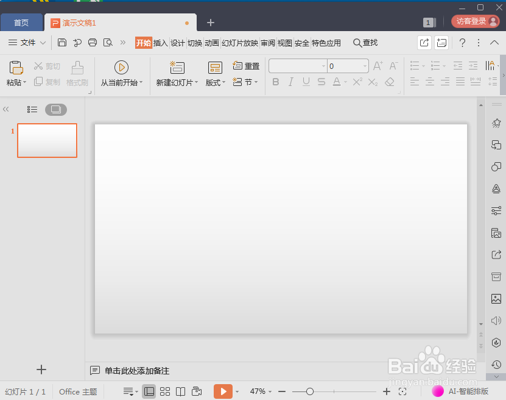Screen dimensions: 506x400
Task: Toggle Strikethrough formatting
Action: (x=321, y=82)
